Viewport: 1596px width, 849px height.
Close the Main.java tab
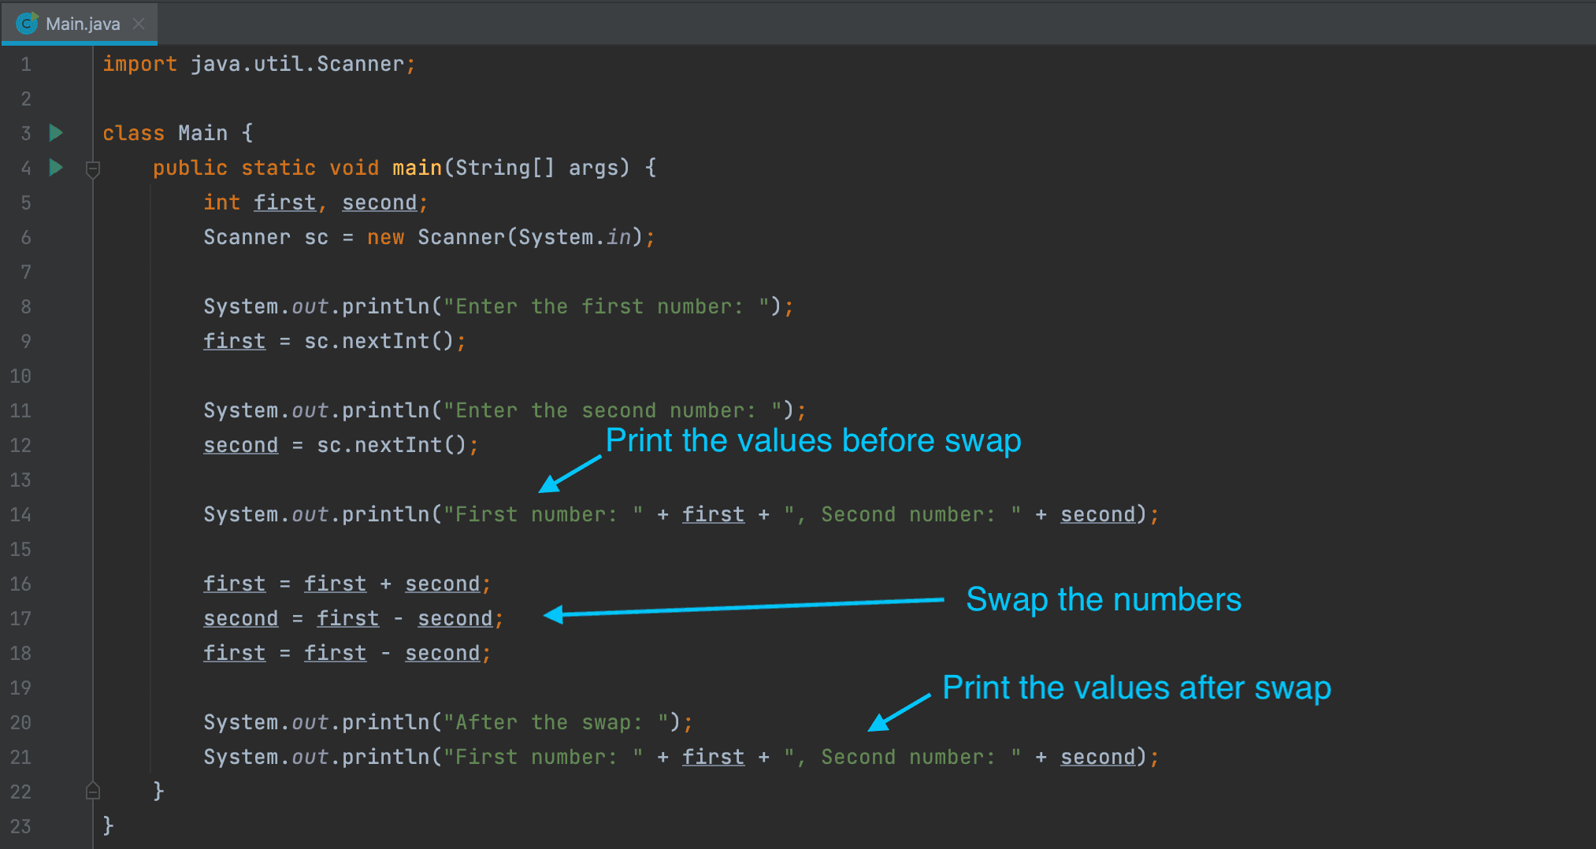click(139, 24)
